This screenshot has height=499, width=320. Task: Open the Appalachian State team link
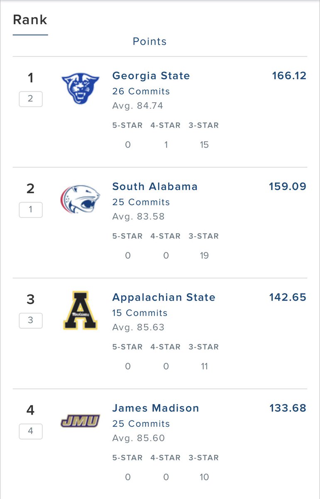point(164,297)
